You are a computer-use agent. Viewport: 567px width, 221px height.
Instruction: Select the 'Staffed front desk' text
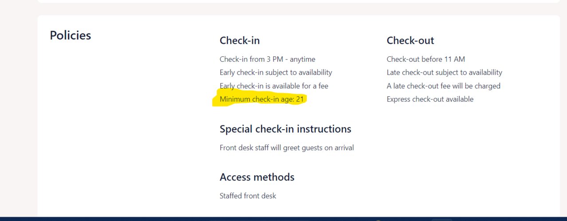pos(248,196)
